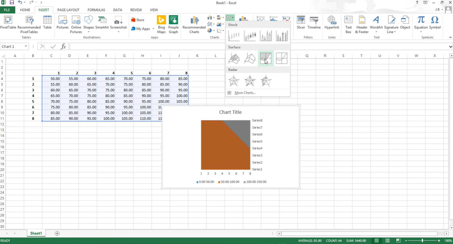Choose the Open-High-Low-Close stock chart
The height and width of the screenshot is (244, 453).
(250, 36)
